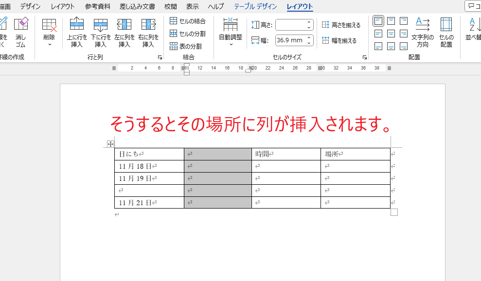481x281 pixels.
Task: Align cell text top right
Action: coord(404,21)
